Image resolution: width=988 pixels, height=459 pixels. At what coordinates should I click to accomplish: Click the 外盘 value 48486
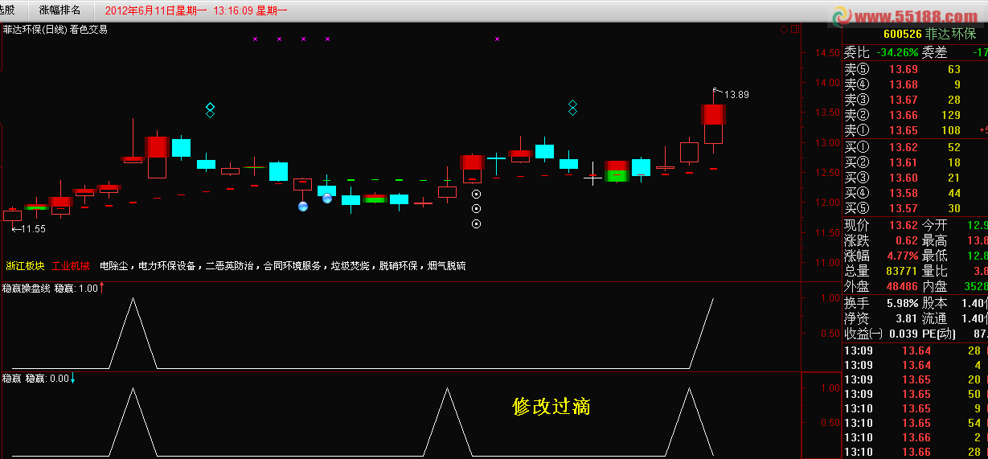coord(901,286)
